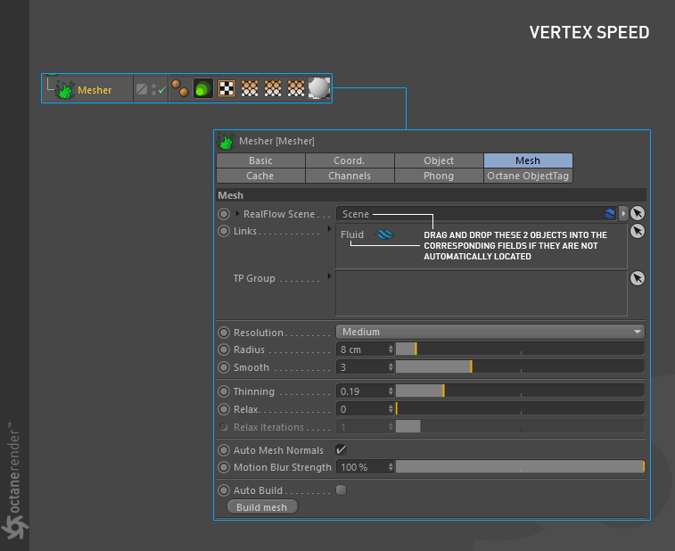Open the Coord. tab
Viewport: 675px width, 551px height.
(x=350, y=160)
